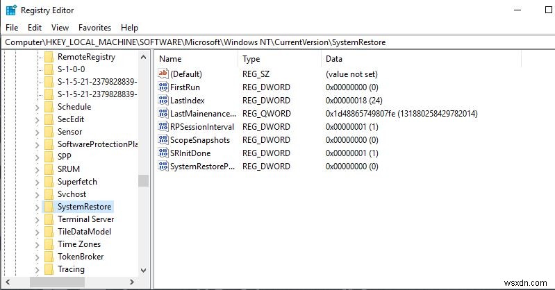Click the LastIndex DWORD icon
The width and height of the screenshot is (555, 290).
[x=163, y=100]
